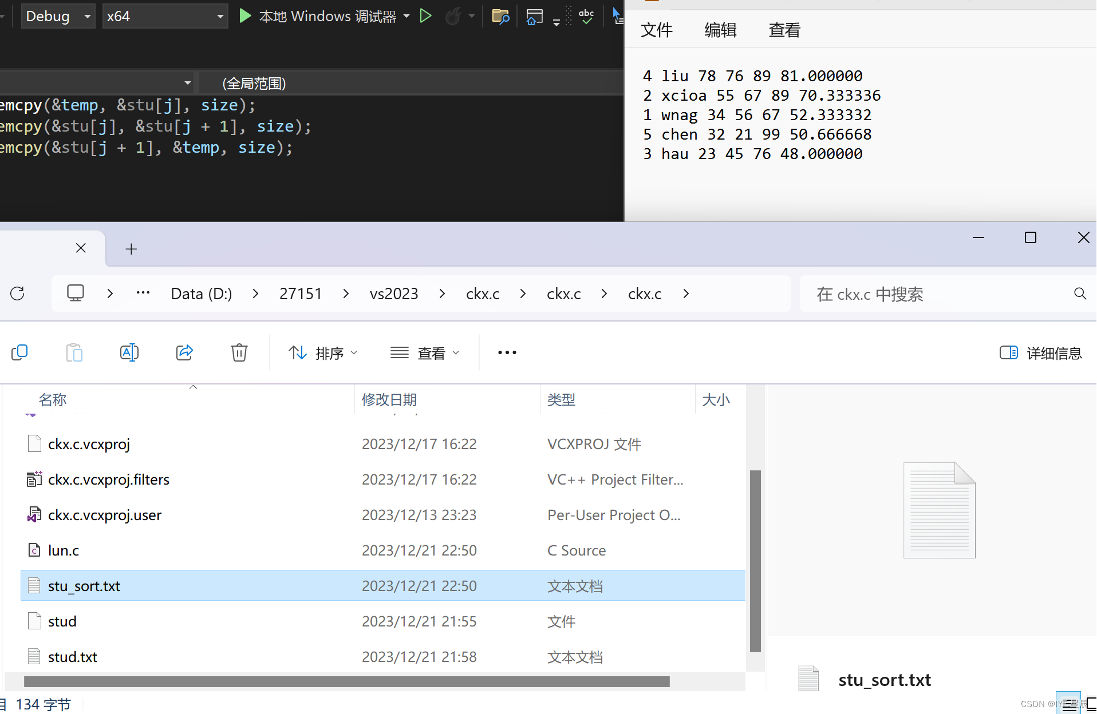Expand the hot reload options arrow
Screen dimensions: 1097x714
point(472,16)
